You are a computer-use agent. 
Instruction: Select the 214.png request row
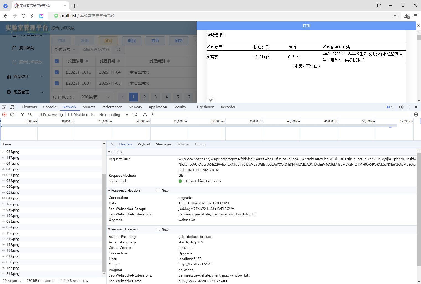[x=51, y=274]
